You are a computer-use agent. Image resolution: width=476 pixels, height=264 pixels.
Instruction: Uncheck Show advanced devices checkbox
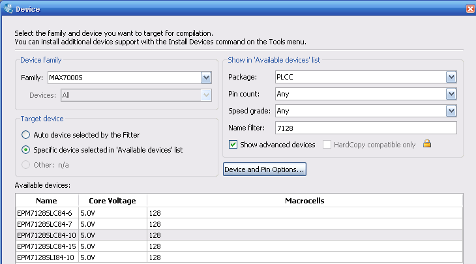click(233, 145)
